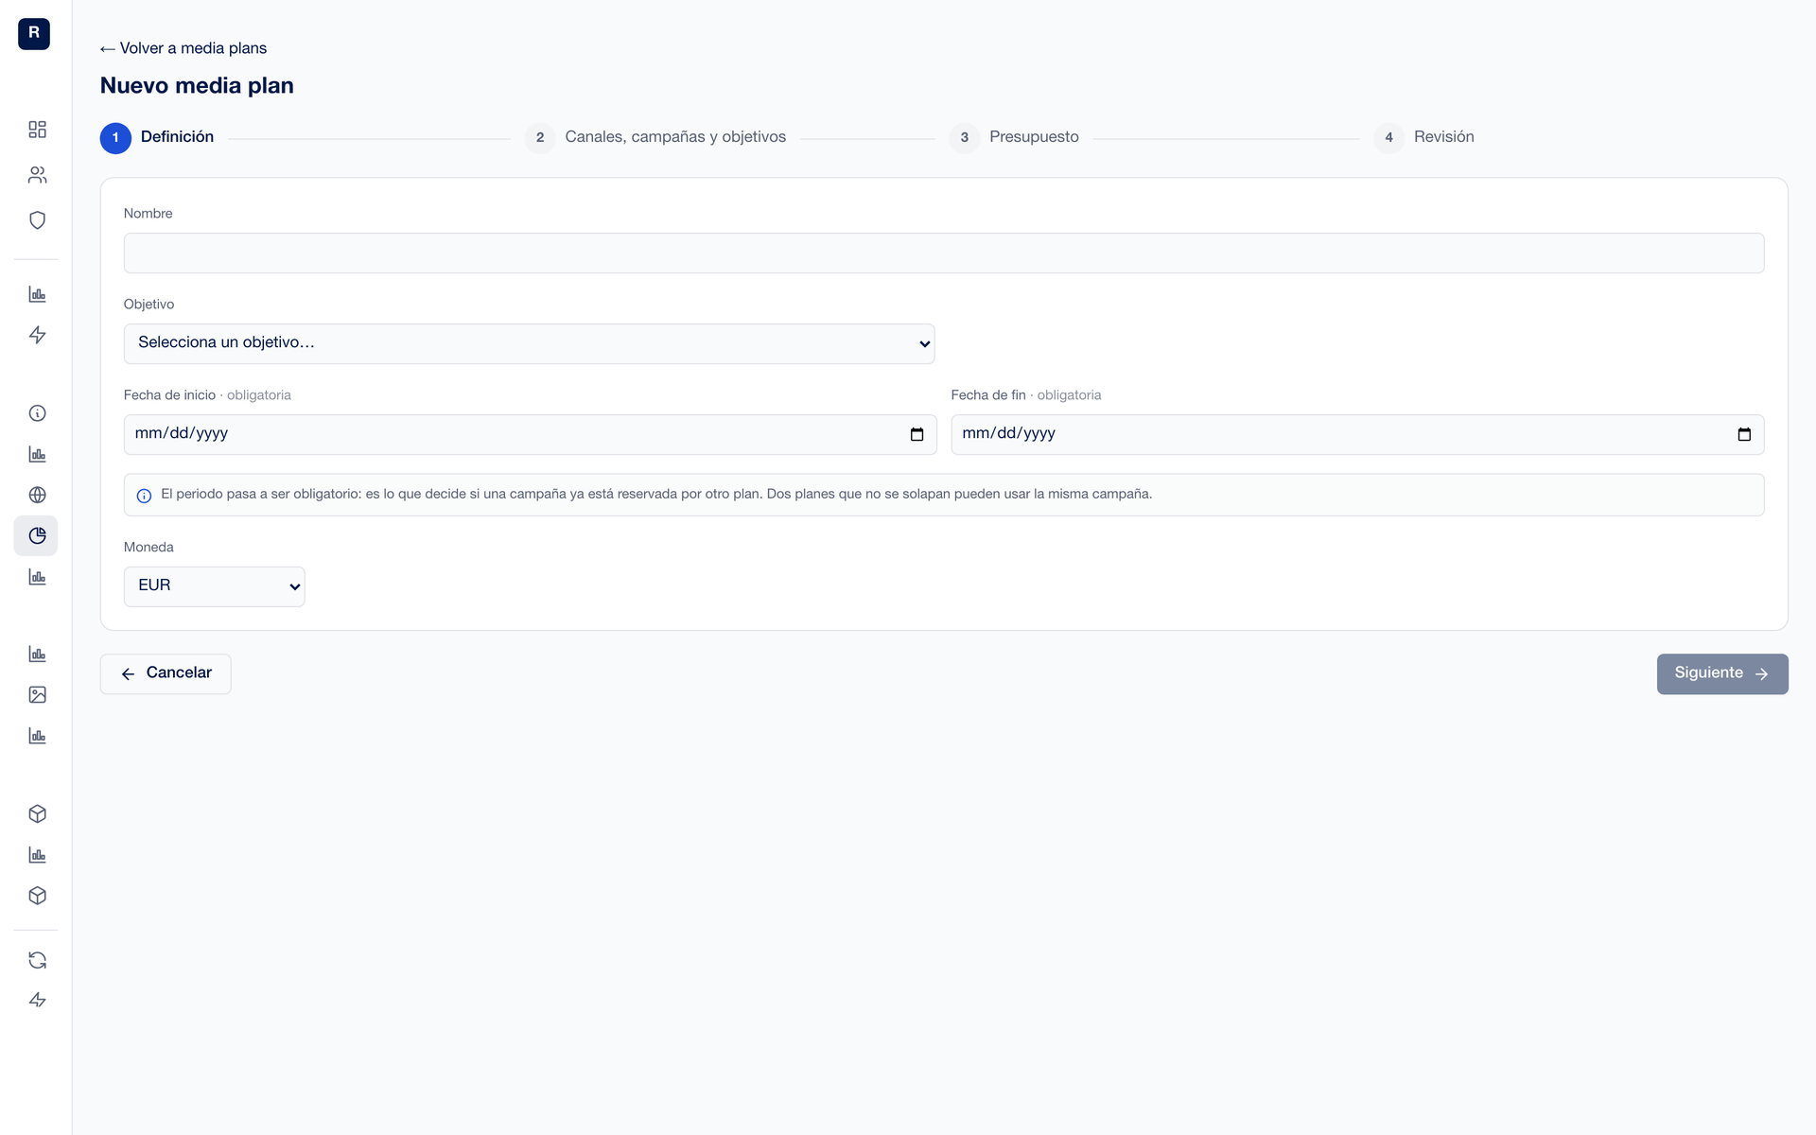Screen dimensions: 1816x1135
Task: Click the "Moneda" label
Action: 148,547
